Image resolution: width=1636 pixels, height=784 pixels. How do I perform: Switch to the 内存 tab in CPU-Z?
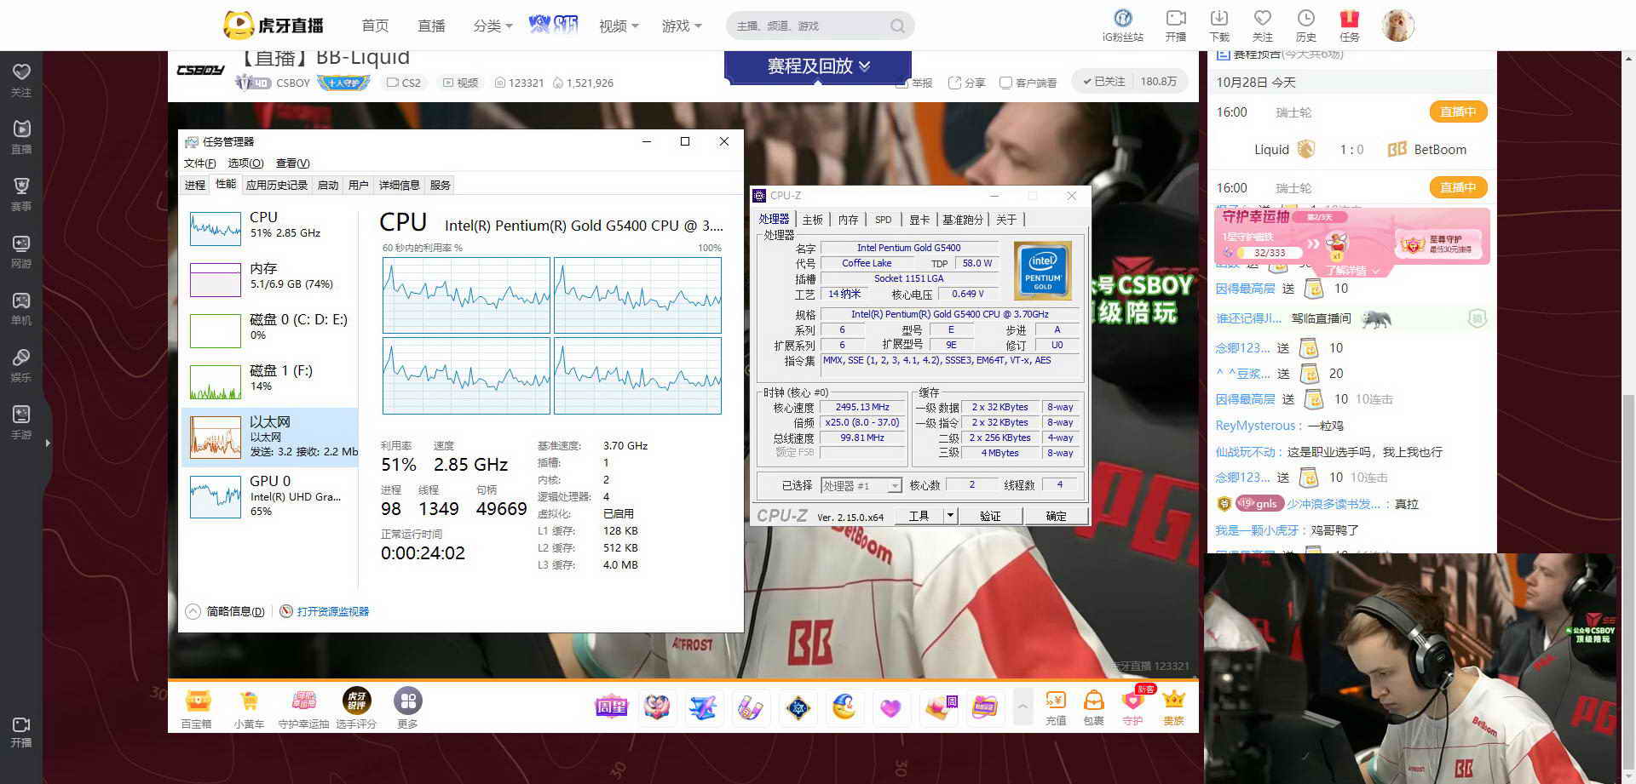(848, 220)
